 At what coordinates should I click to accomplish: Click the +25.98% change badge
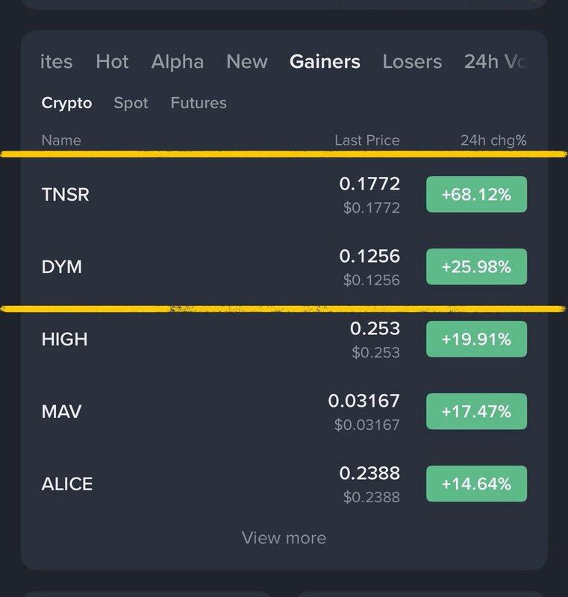[x=476, y=267]
